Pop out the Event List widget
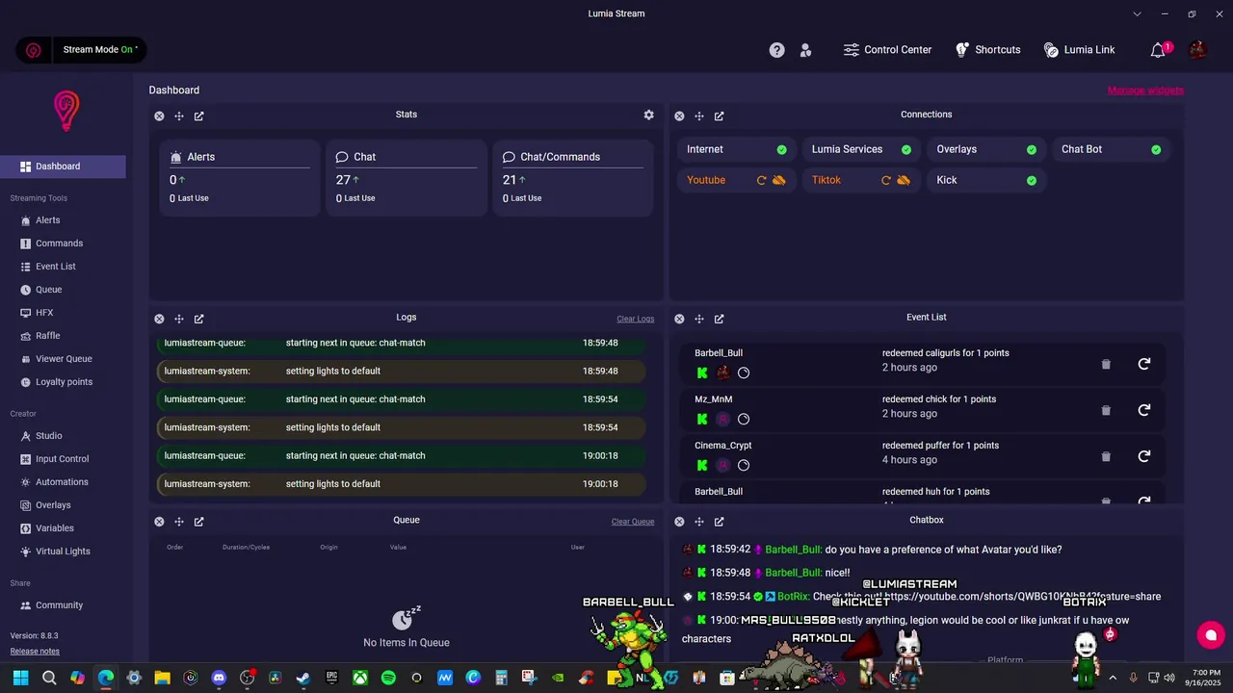This screenshot has width=1233, height=693. click(719, 319)
